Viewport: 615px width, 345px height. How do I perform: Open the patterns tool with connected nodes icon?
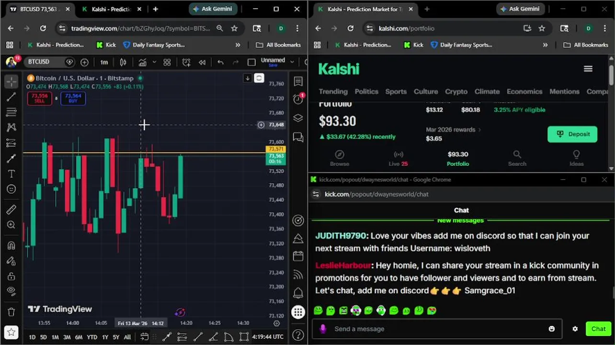11,127
